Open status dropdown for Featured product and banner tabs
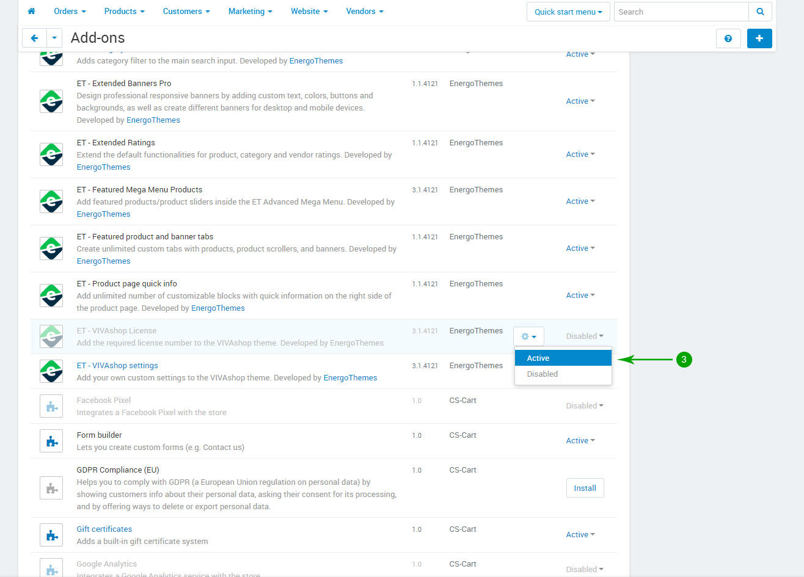Screen dimensions: 804x577 (x=580, y=249)
